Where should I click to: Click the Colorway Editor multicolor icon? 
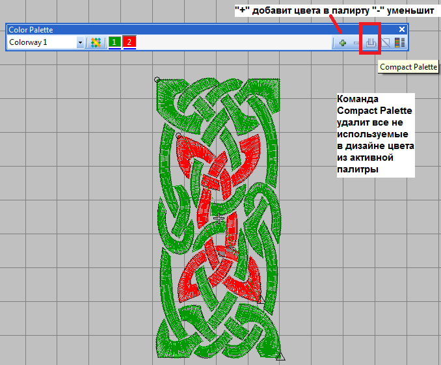tap(96, 43)
